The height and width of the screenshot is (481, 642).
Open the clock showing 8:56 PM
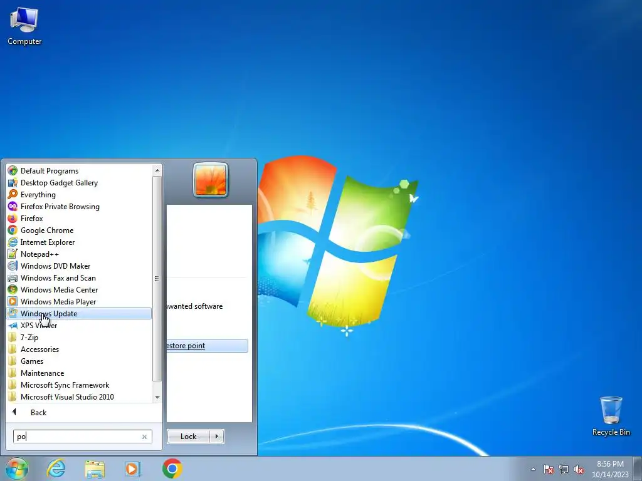tap(610, 469)
